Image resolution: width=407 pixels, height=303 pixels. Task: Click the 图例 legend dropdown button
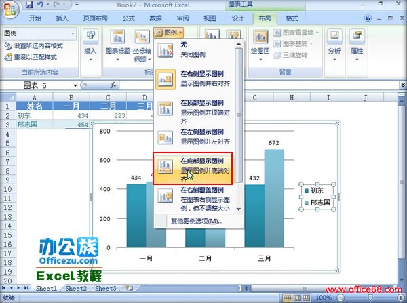tap(168, 33)
